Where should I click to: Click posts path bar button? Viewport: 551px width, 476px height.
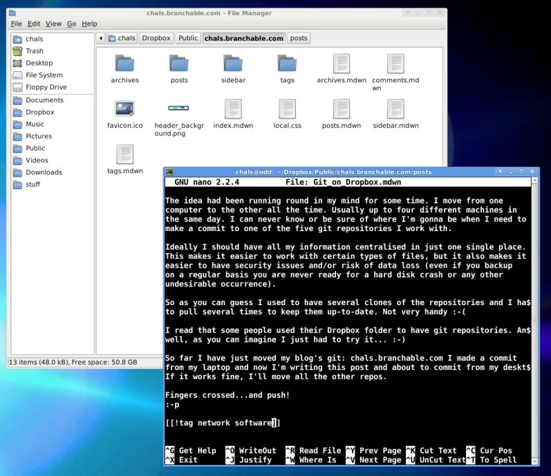point(299,38)
